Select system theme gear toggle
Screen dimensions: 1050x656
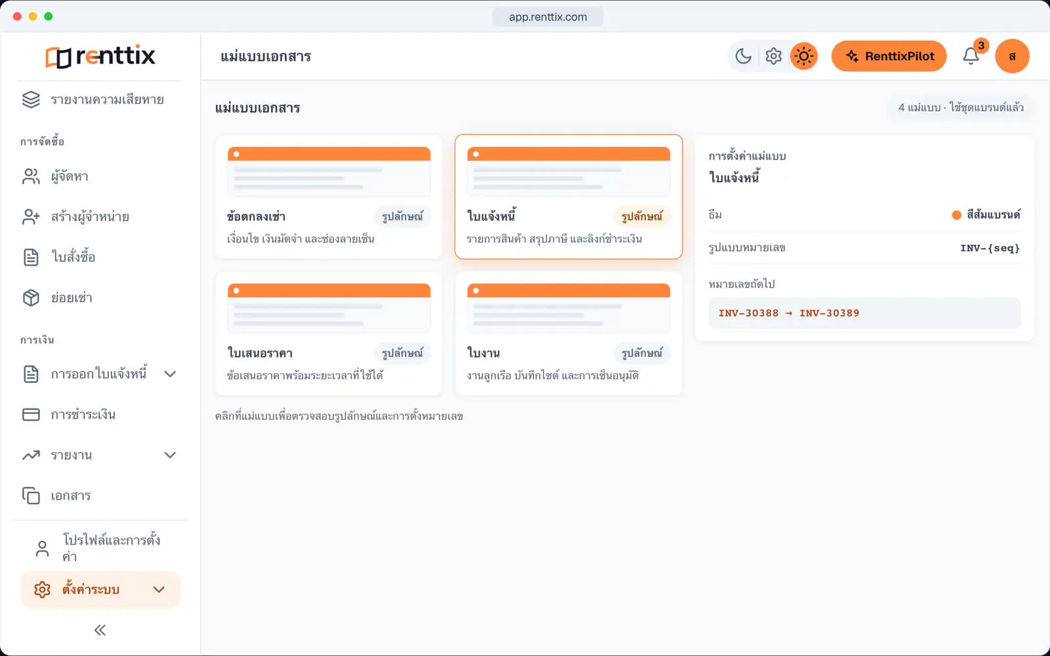point(774,56)
